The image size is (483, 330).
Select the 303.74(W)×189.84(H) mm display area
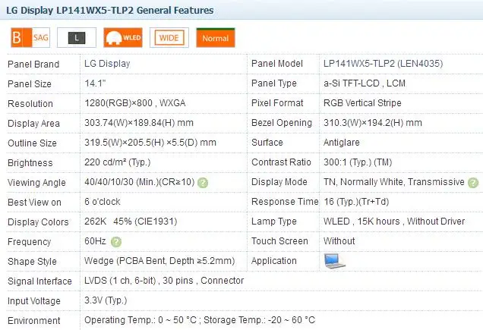click(139, 123)
